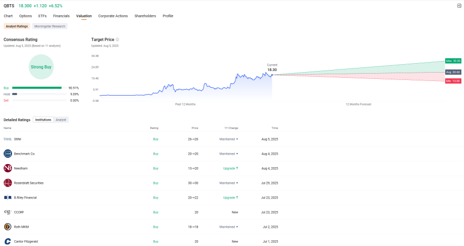The height and width of the screenshot is (246, 464).
Task: Select the Valuation tab
Action: 84,16
